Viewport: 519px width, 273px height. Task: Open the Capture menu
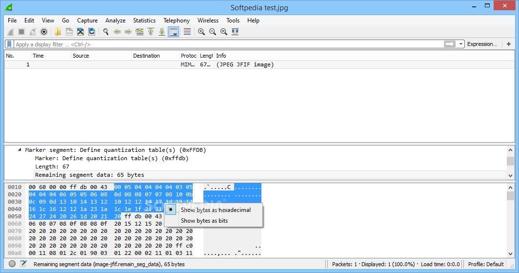click(x=87, y=21)
